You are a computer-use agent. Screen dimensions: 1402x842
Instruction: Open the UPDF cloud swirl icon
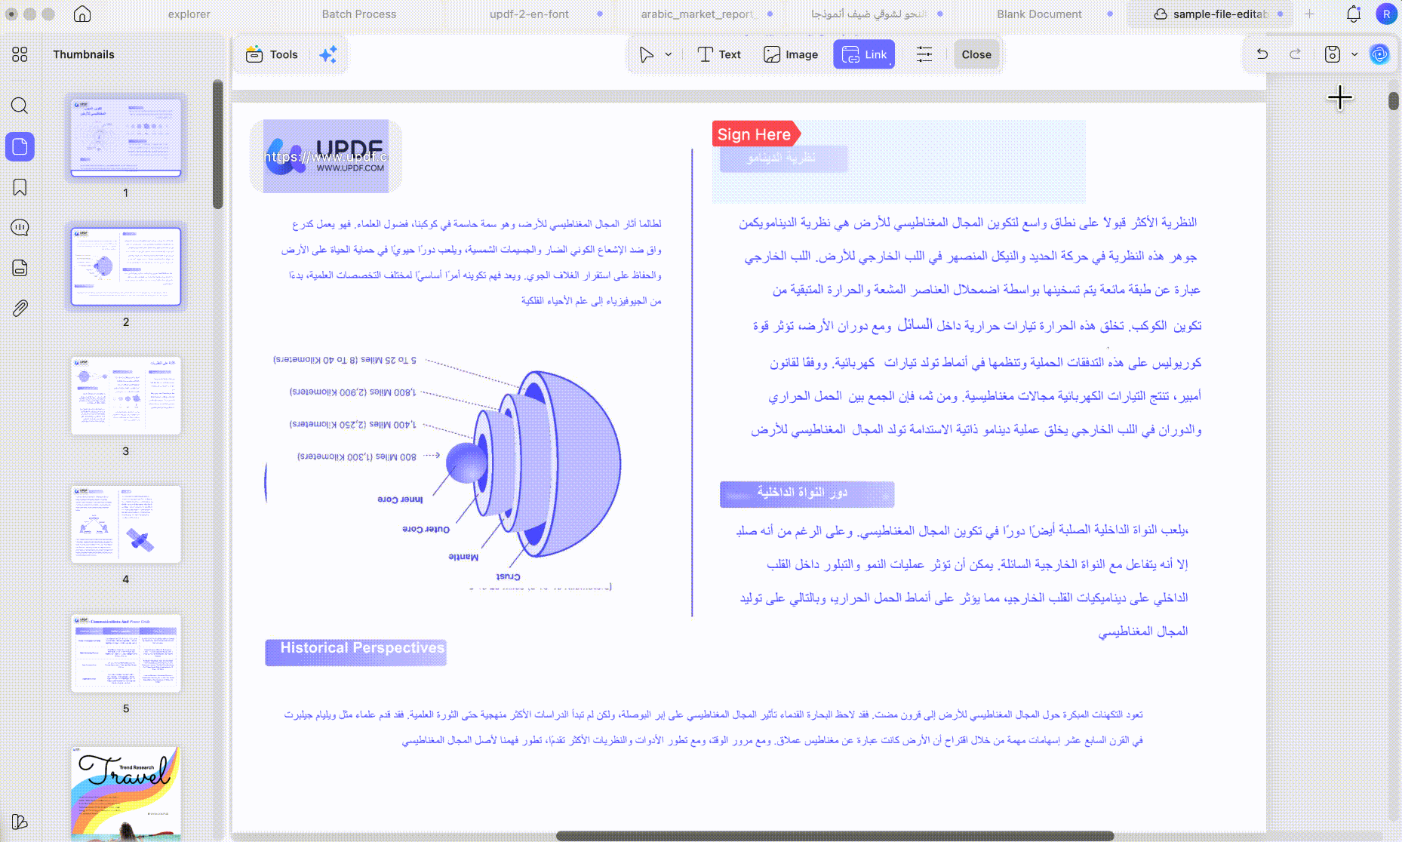[1379, 54]
